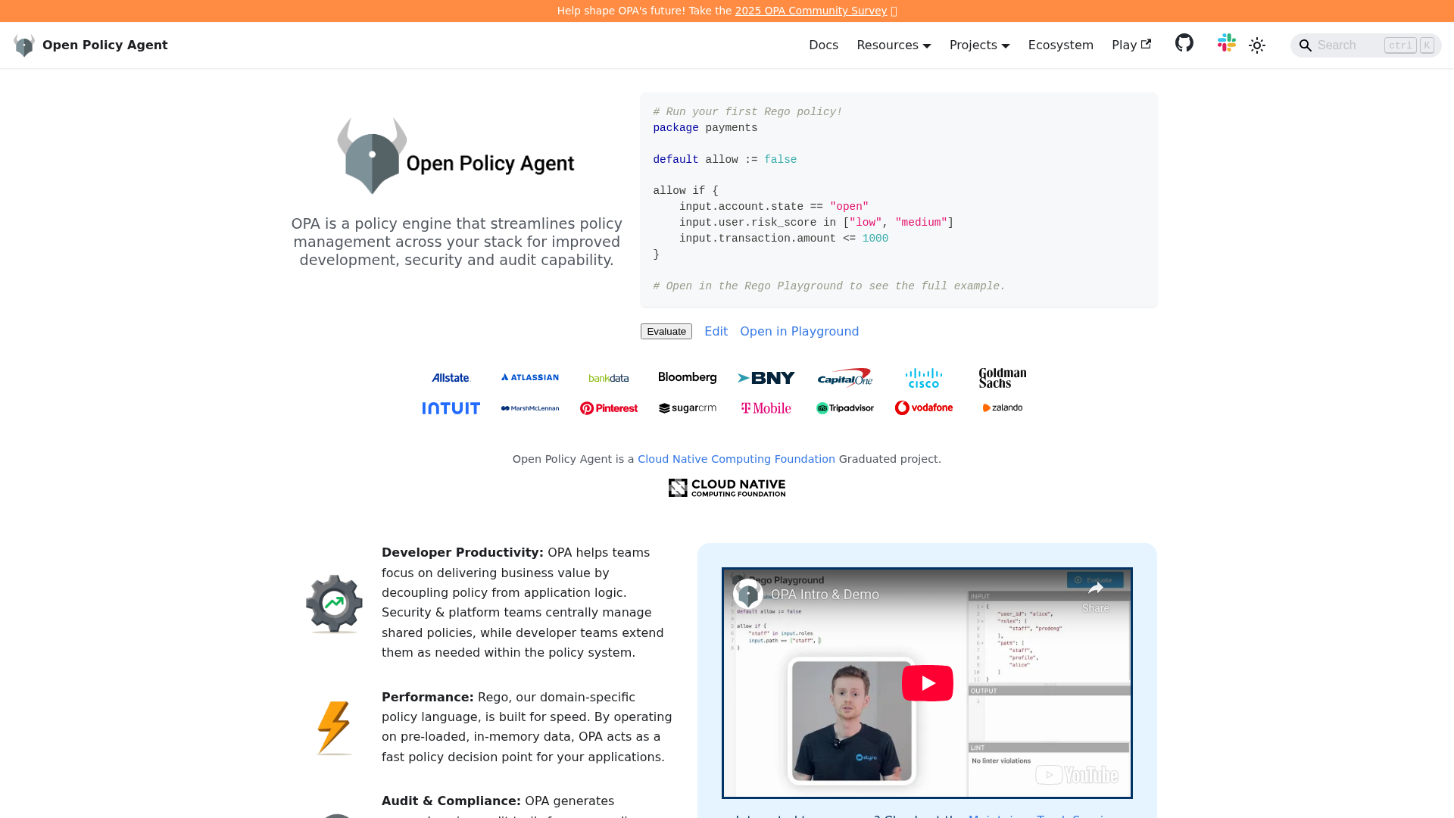Viewport: 1454px width, 818px height.
Task: Open the Play external playground link
Action: click(1130, 45)
